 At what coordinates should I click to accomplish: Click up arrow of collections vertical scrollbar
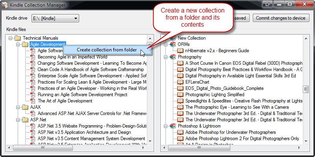click(306, 38)
